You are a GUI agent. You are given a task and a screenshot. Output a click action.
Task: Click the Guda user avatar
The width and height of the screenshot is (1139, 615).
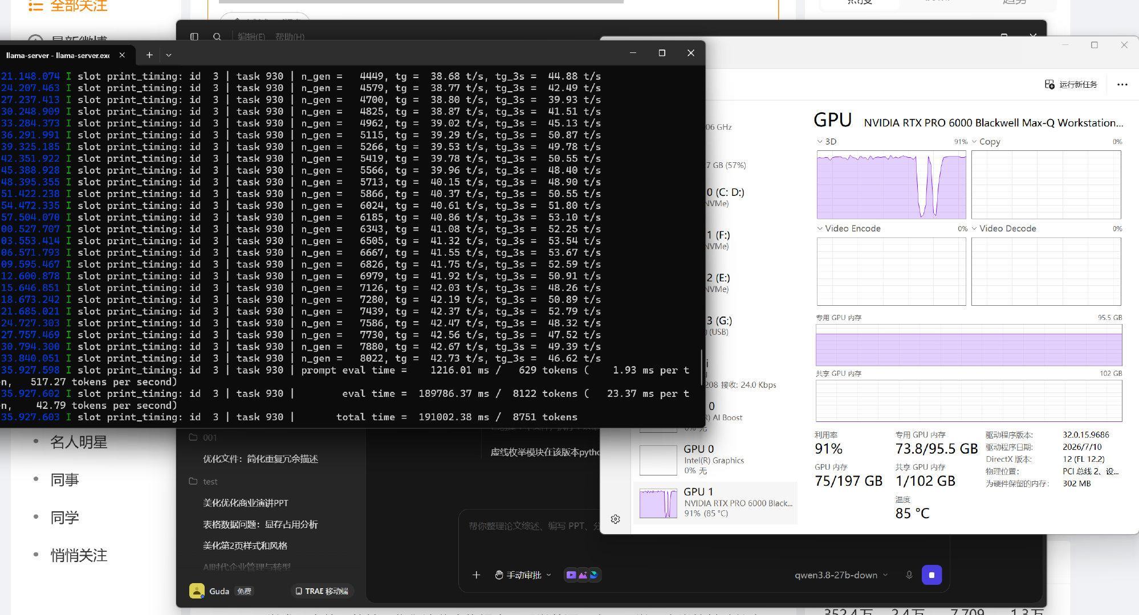point(197,591)
